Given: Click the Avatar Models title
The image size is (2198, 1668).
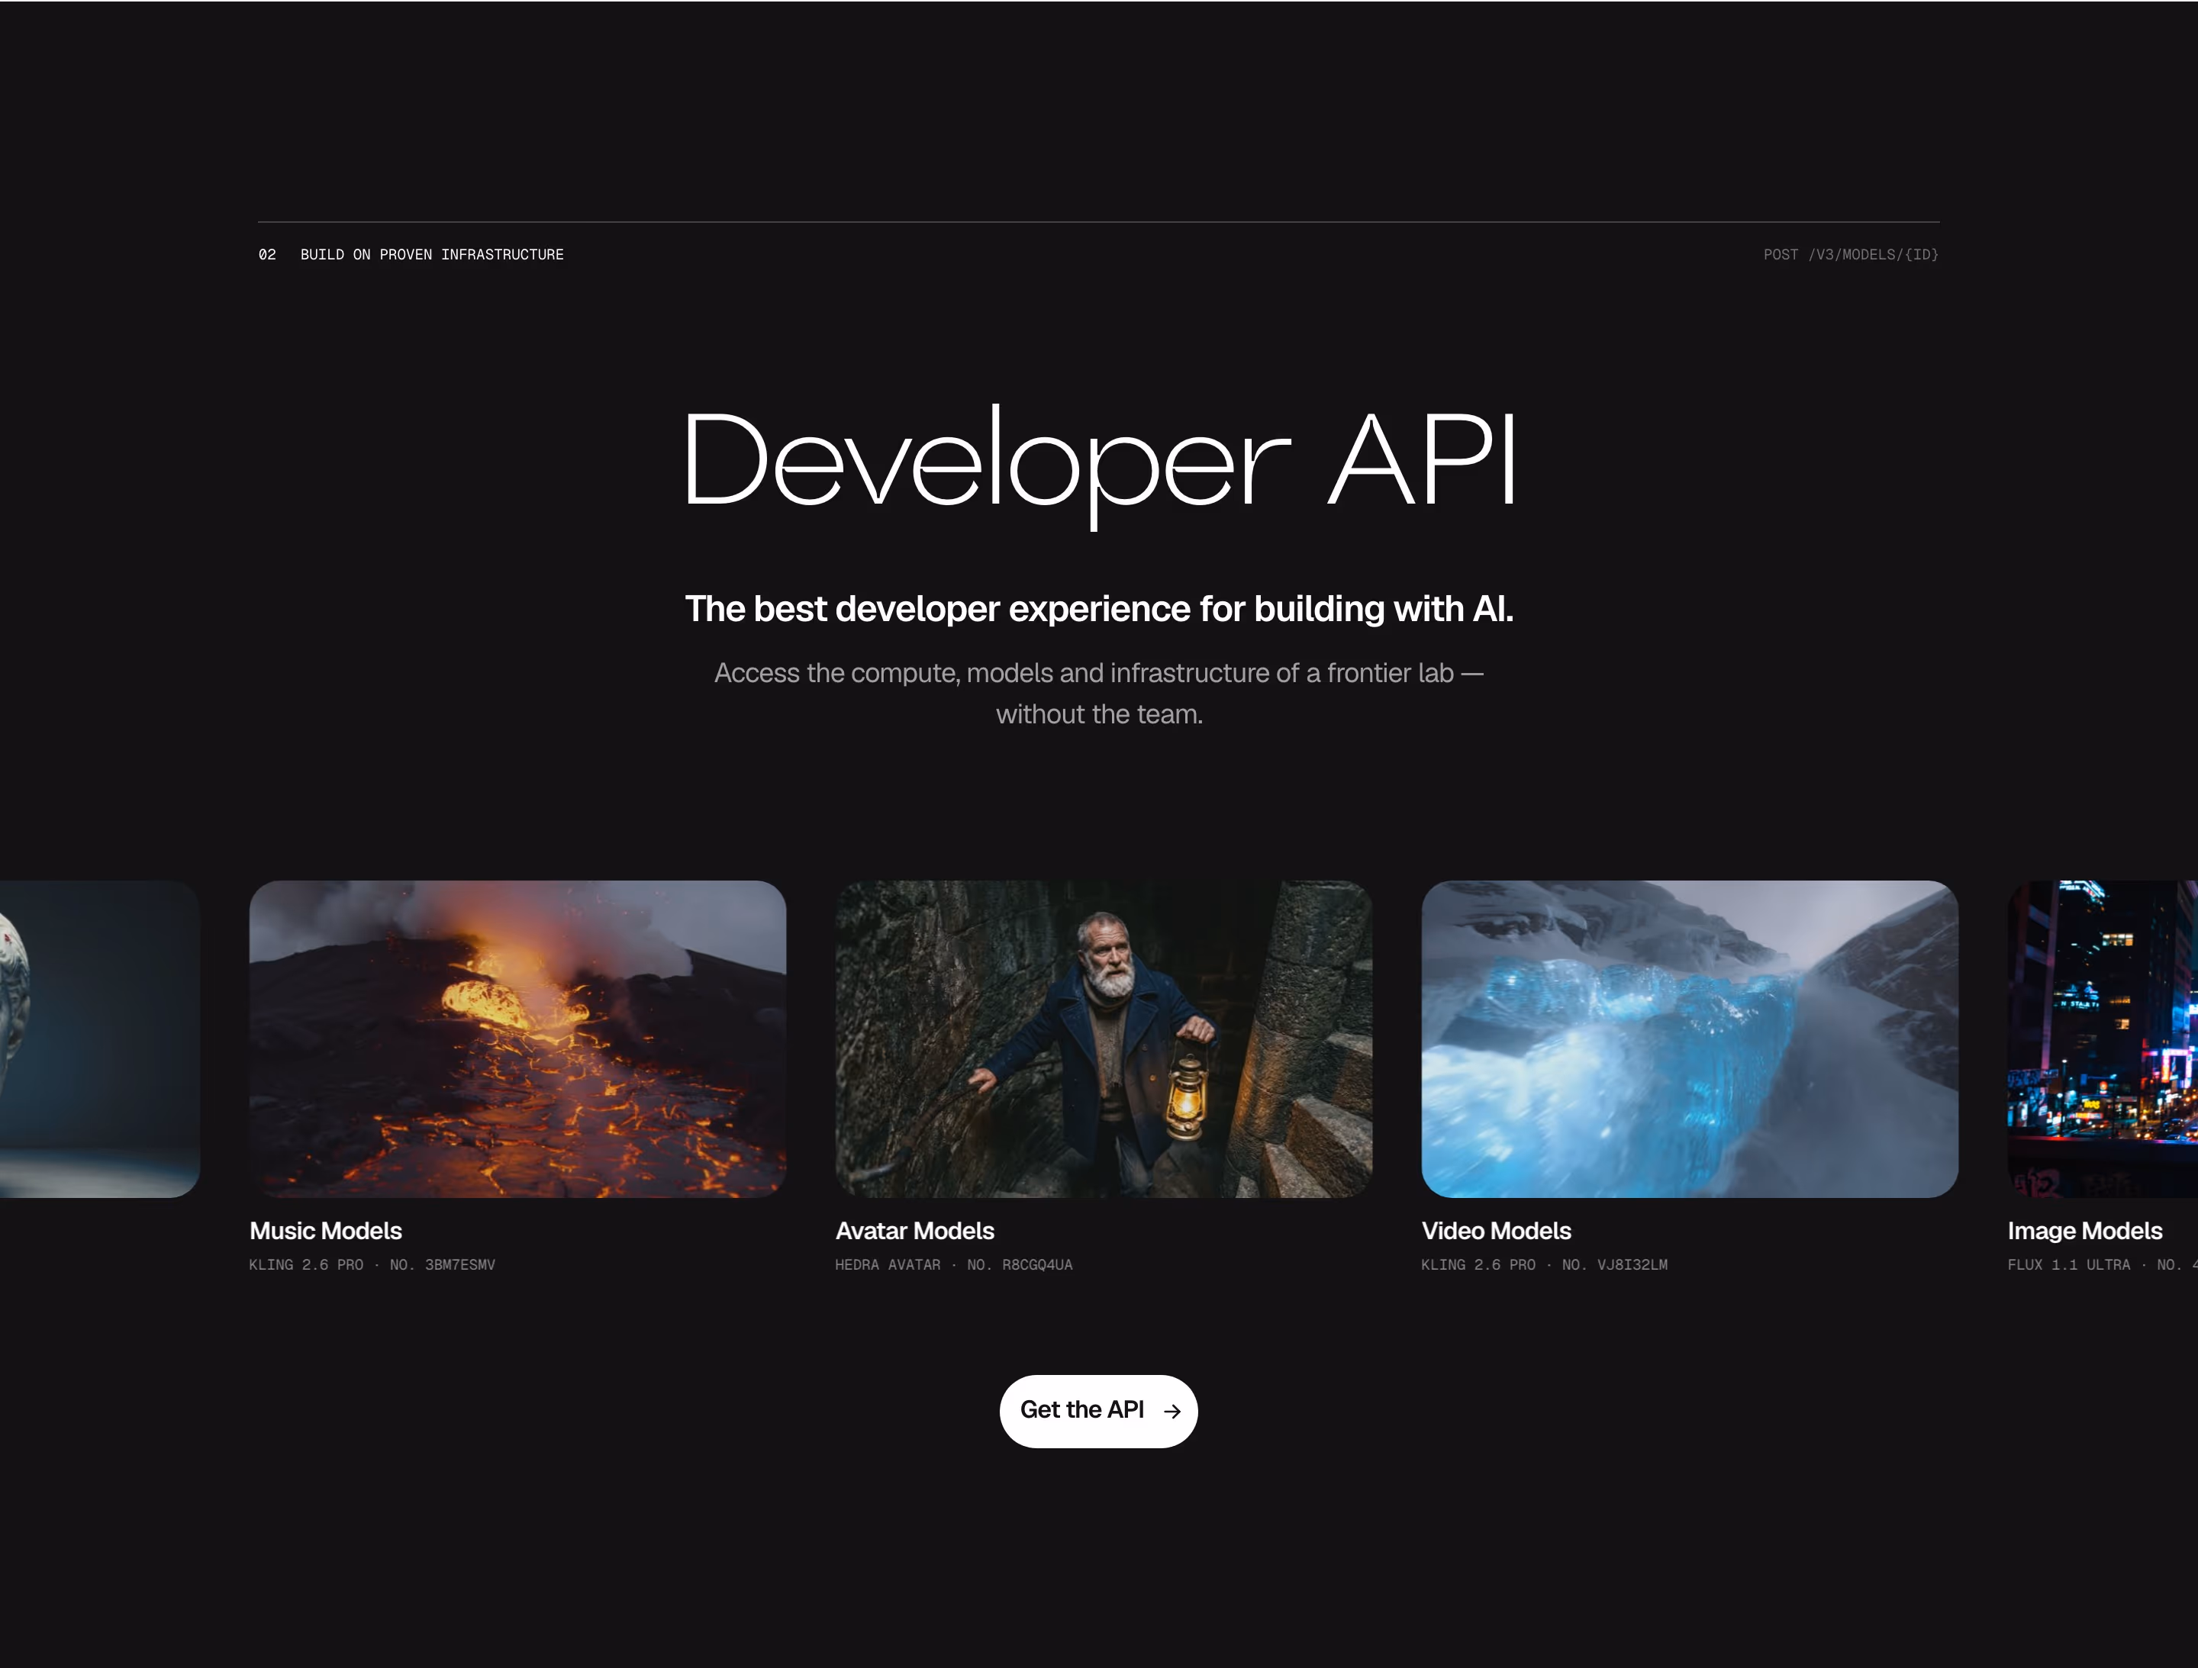Looking at the screenshot, I should 914,1231.
